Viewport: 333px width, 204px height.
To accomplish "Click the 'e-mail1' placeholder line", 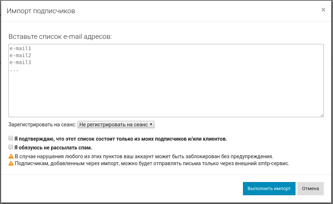I will point(21,48).
